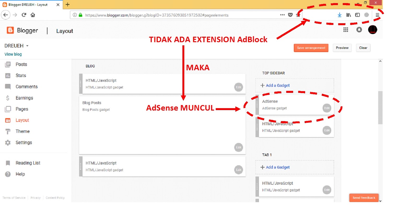
Task: Click the globe icon in toolbar
Action: 367,15
